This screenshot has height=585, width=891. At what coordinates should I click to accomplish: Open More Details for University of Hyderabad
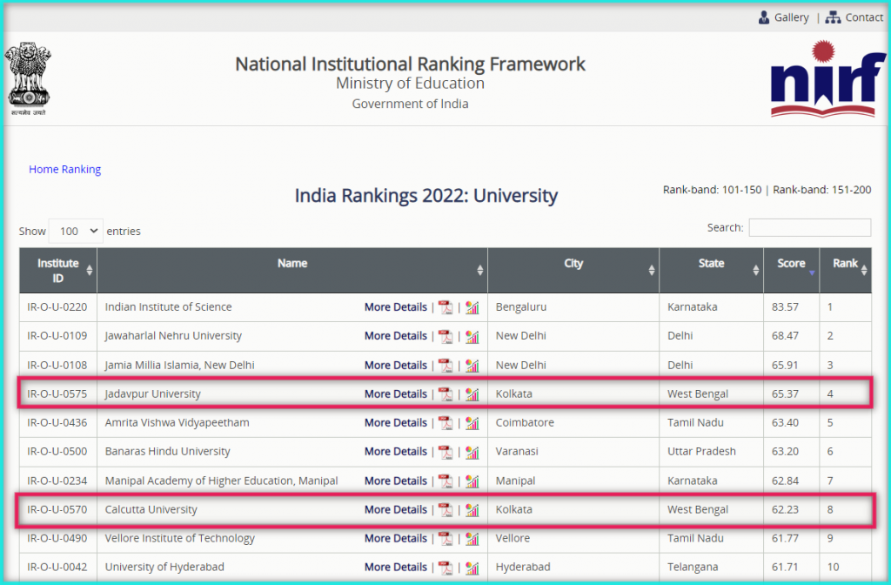(396, 568)
